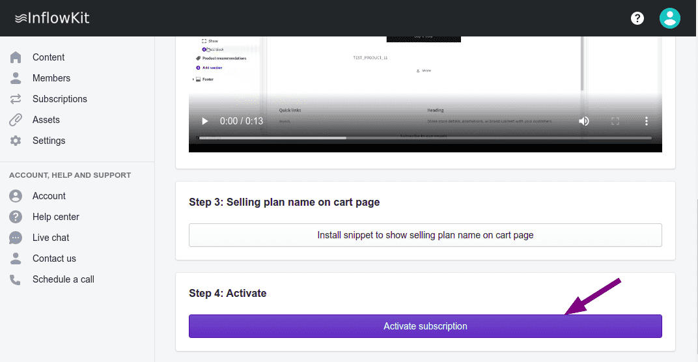This screenshot has height=362, width=698.
Task: Open the user profile avatar
Action: pos(669,18)
